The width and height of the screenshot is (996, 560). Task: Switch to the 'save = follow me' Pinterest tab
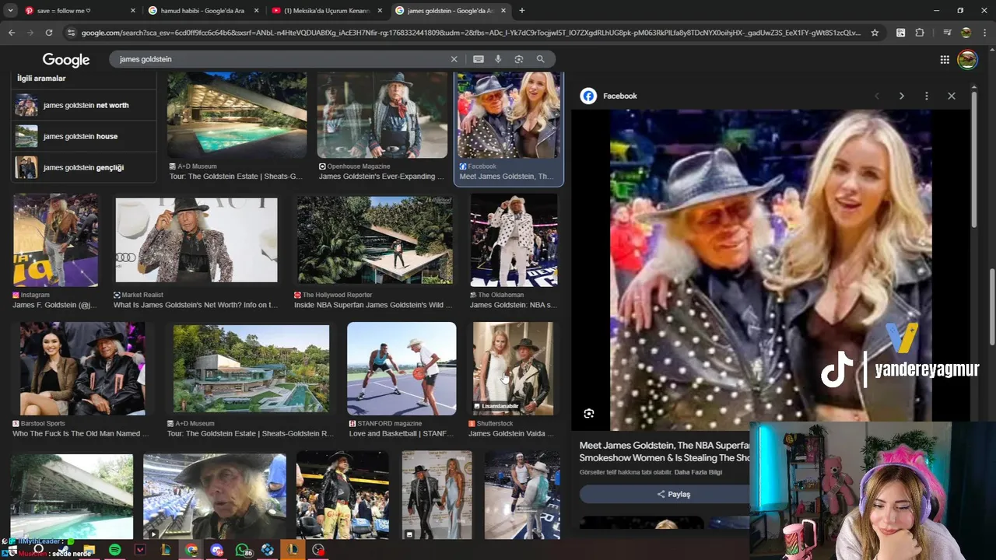80,10
